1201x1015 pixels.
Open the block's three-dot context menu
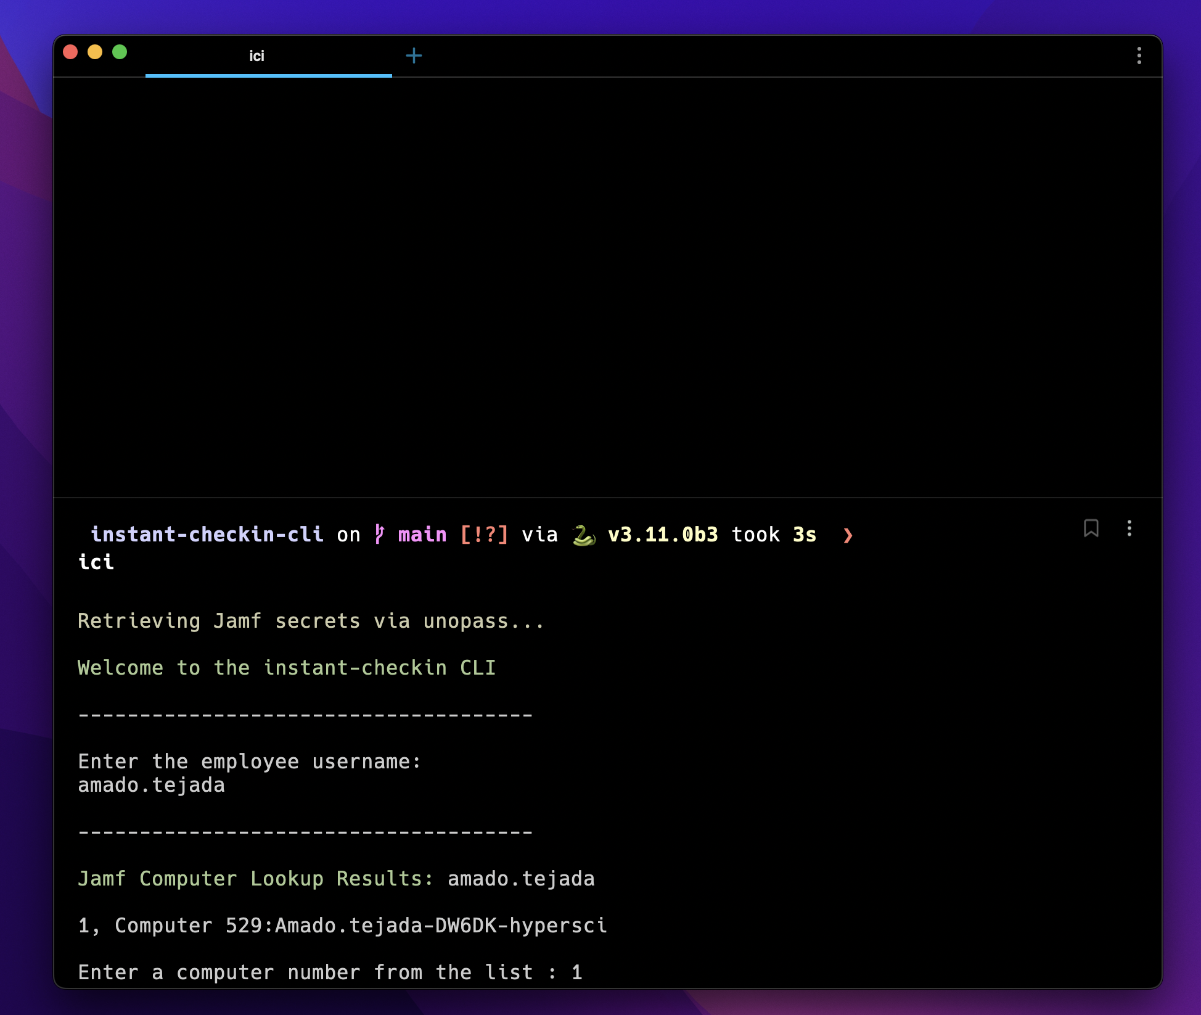tap(1129, 528)
